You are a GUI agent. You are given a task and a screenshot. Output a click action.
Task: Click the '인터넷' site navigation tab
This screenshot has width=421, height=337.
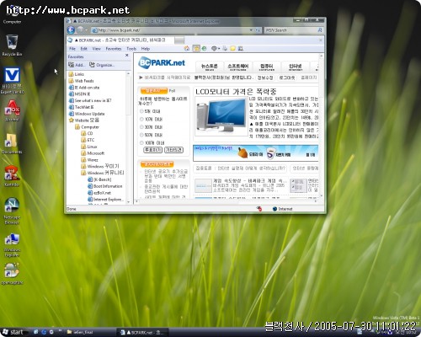296,67
